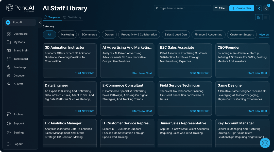Open the Brand Brain section
Image resolution: width=274 pixels, height=152 pixels.
(21, 50)
